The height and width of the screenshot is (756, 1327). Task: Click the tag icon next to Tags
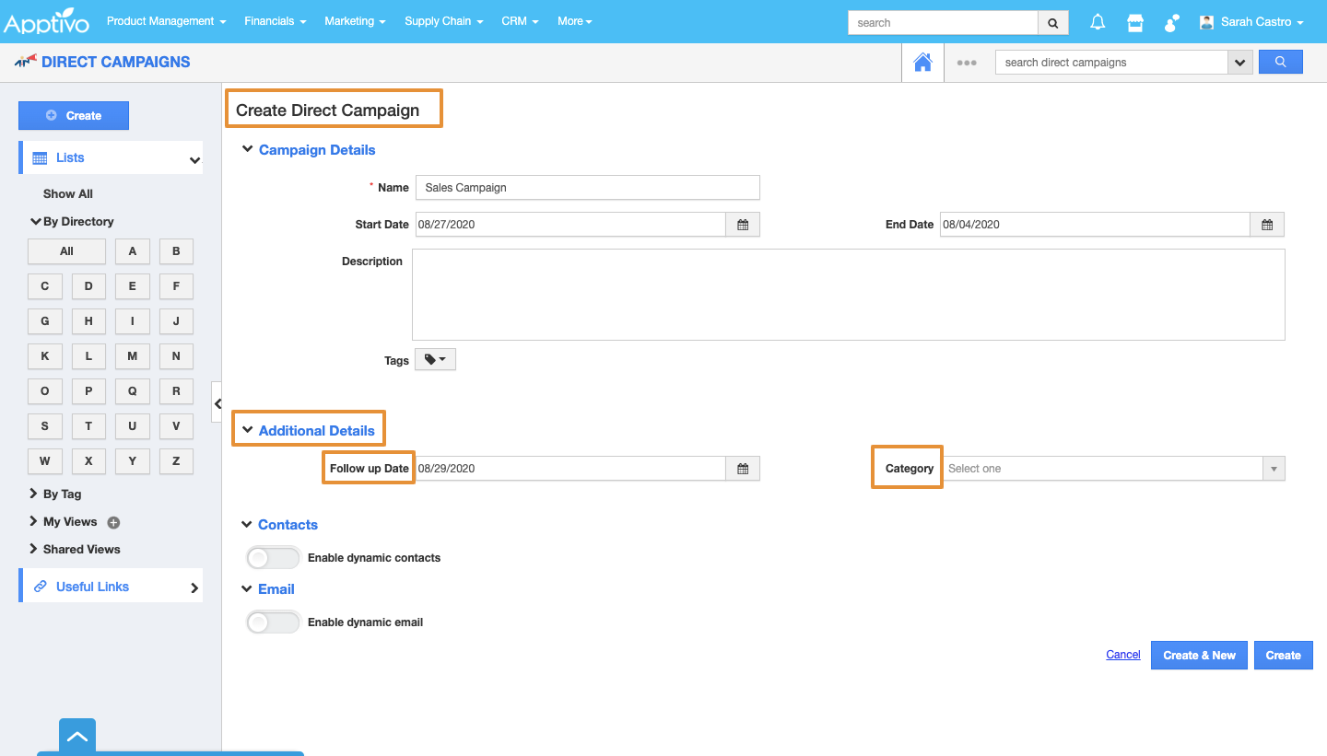(x=435, y=360)
